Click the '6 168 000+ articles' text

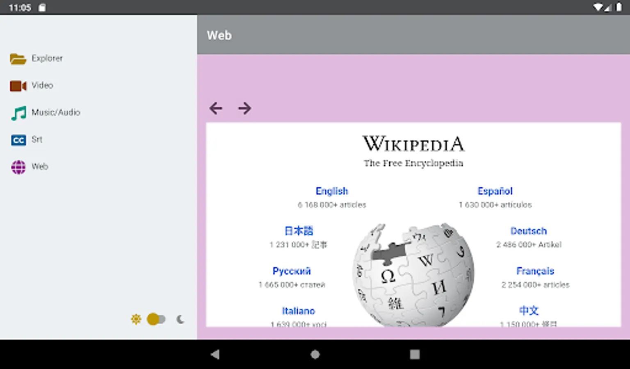(x=332, y=205)
